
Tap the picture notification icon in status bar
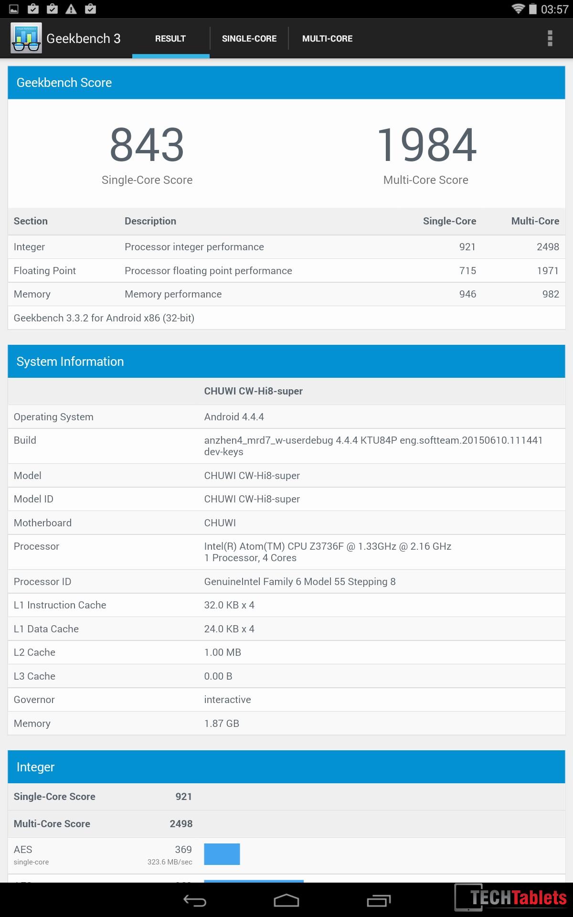14,9
